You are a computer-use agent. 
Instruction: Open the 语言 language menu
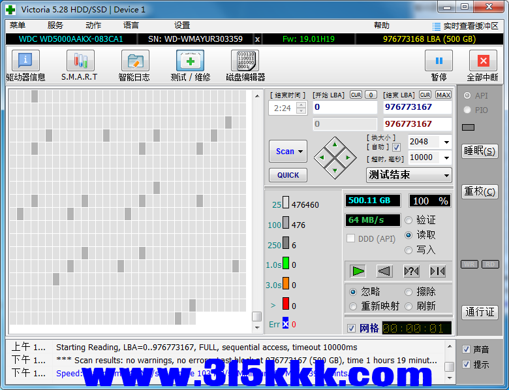pos(131,25)
